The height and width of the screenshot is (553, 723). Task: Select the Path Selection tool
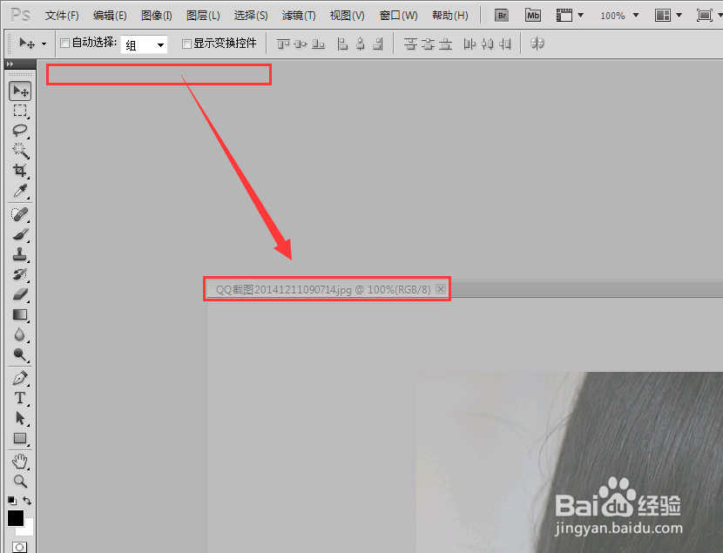(x=20, y=418)
